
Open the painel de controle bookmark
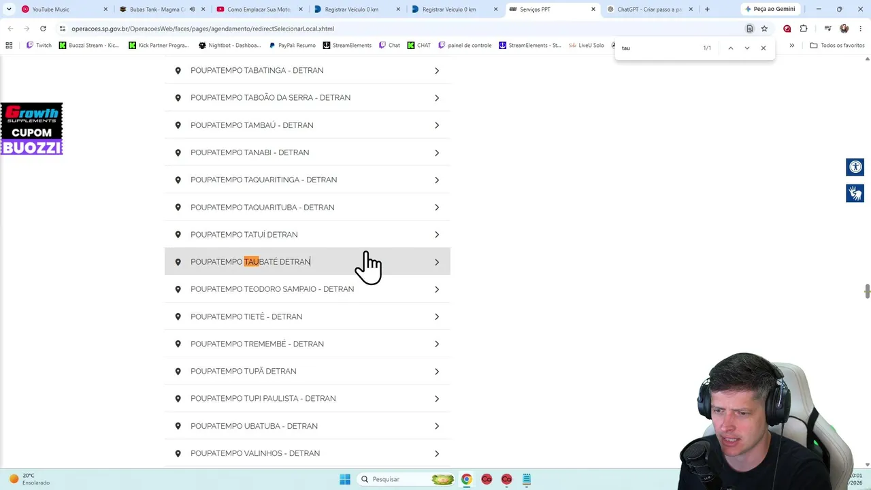coord(465,46)
